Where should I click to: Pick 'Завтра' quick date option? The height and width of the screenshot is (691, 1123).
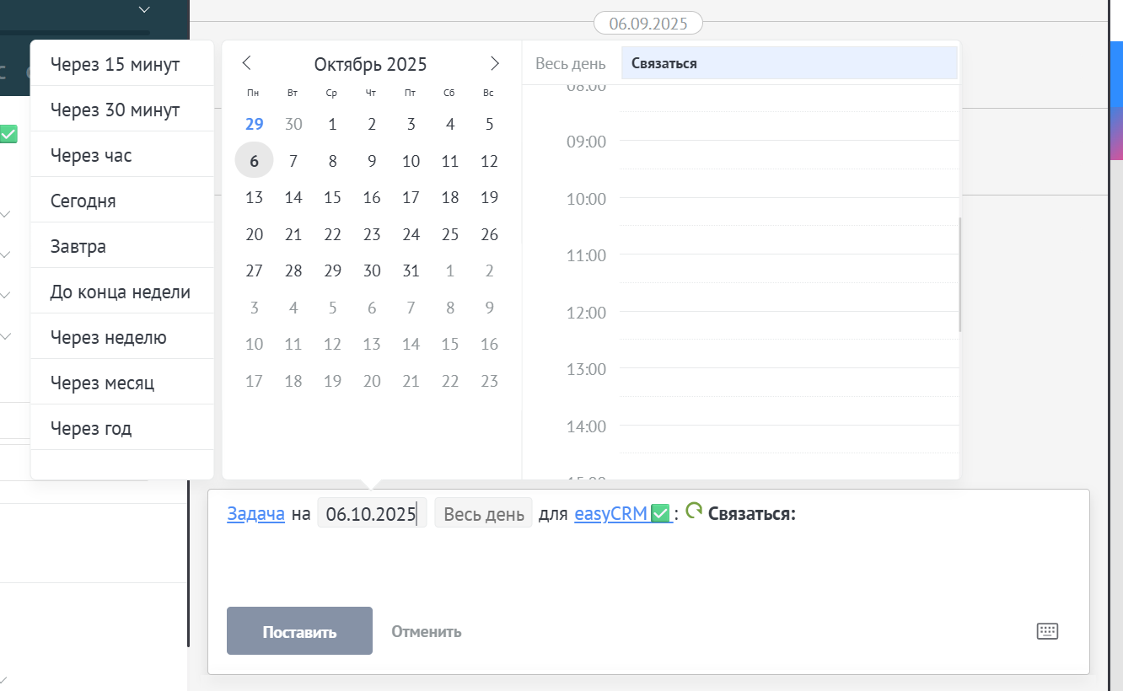tap(122, 246)
